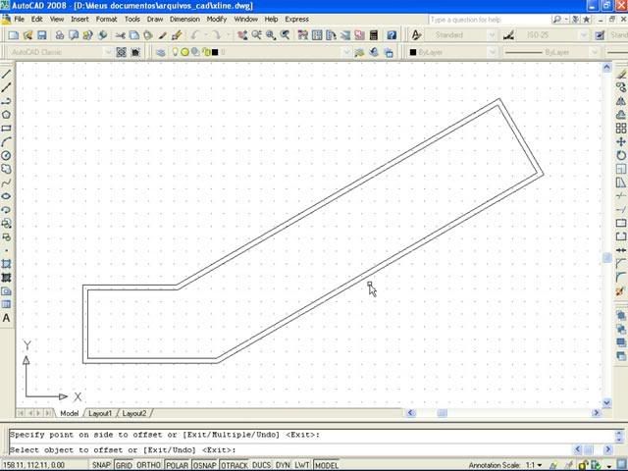Open the File menu

click(x=20, y=20)
